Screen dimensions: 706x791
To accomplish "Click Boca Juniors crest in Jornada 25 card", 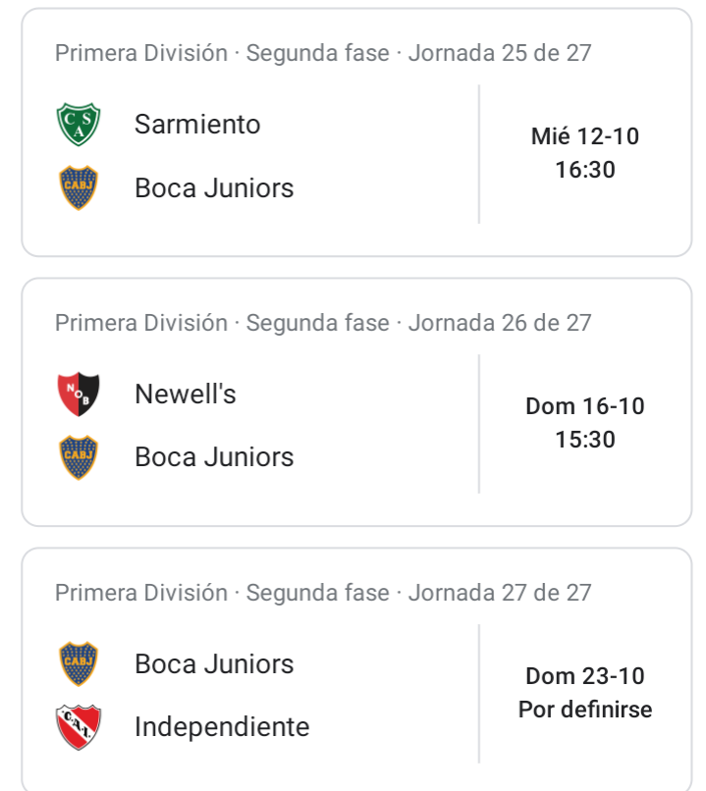I will point(79,187).
